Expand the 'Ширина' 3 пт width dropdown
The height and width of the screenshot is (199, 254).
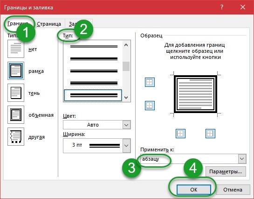(x=97, y=146)
